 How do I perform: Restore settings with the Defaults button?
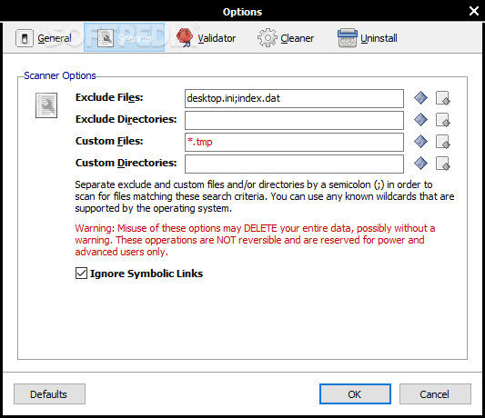[x=49, y=393]
